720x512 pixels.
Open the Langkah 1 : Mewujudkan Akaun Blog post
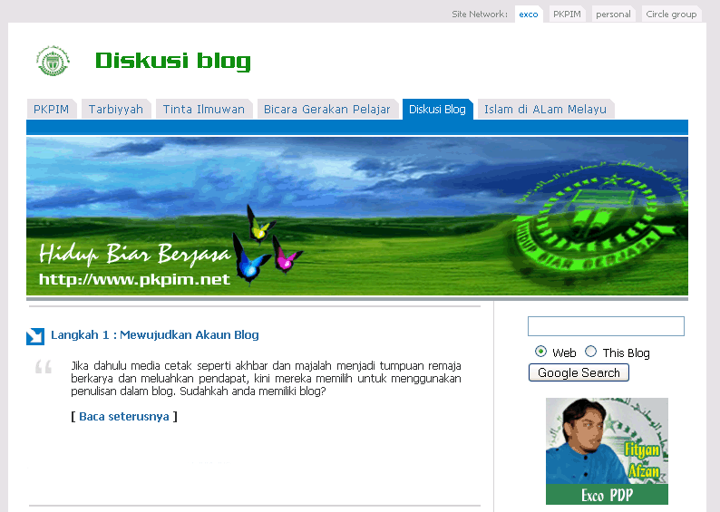tap(155, 335)
